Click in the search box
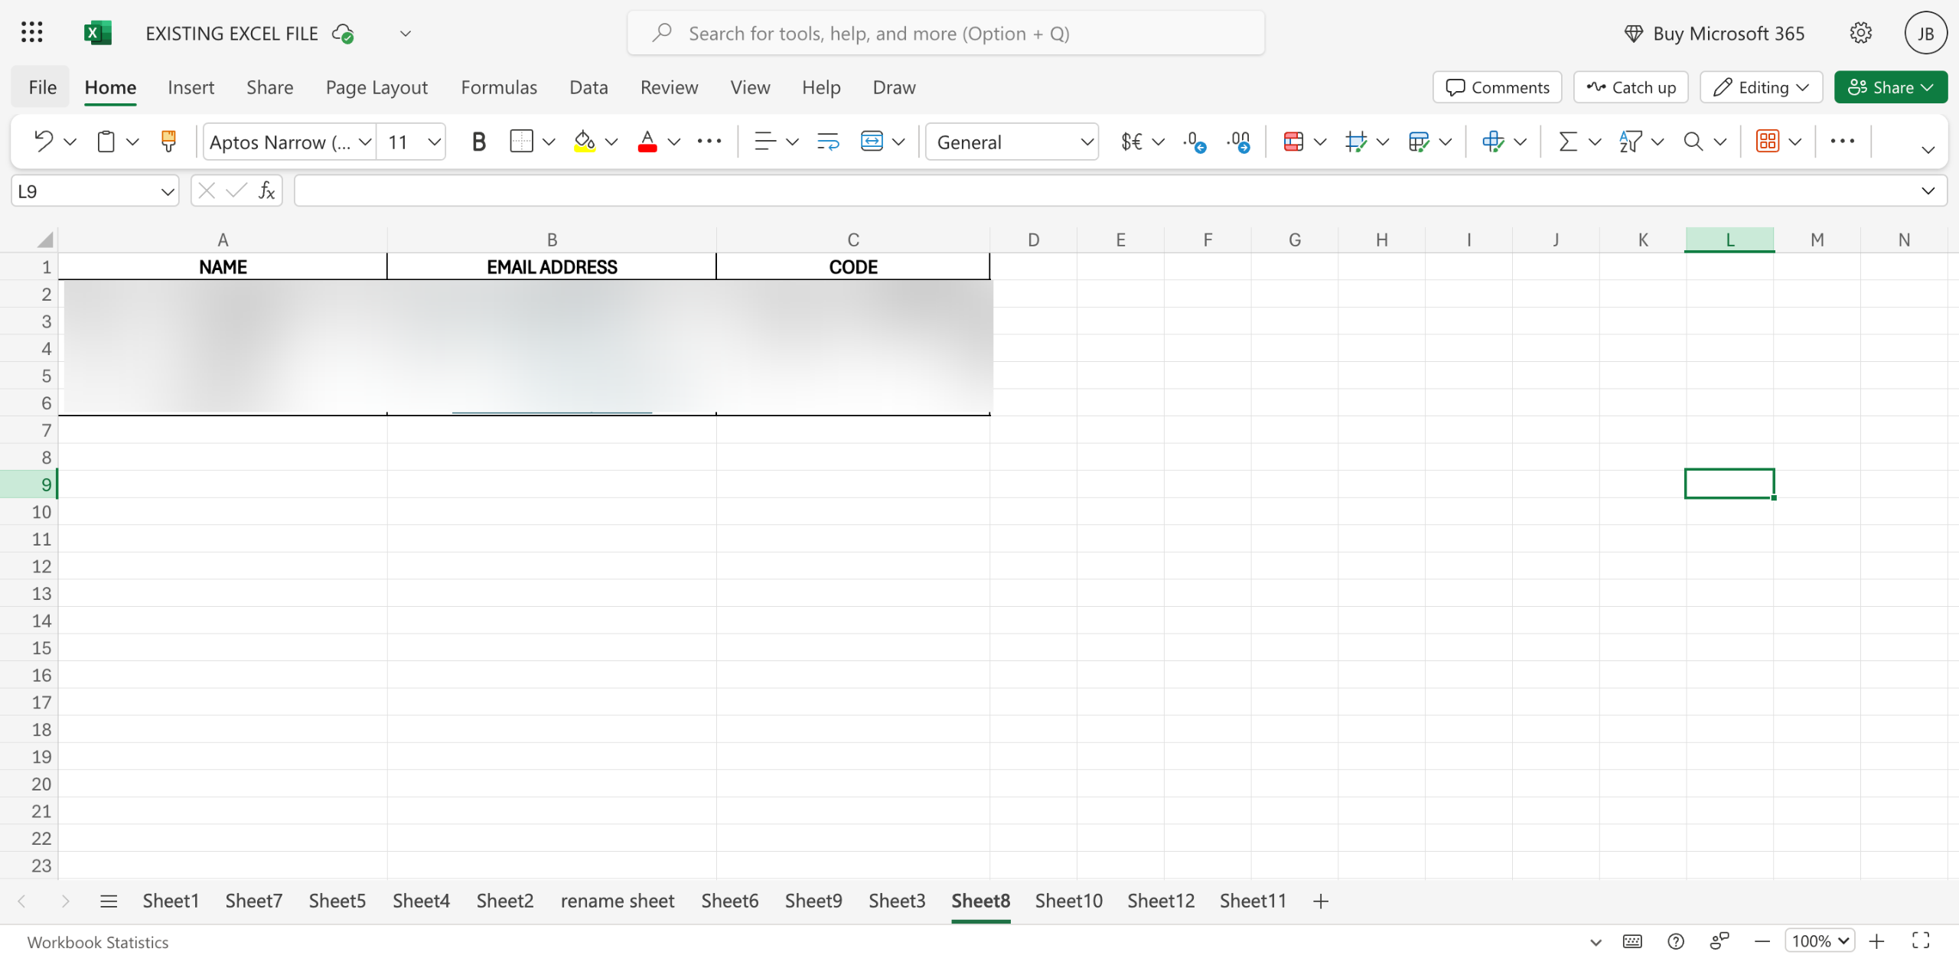 point(946,33)
